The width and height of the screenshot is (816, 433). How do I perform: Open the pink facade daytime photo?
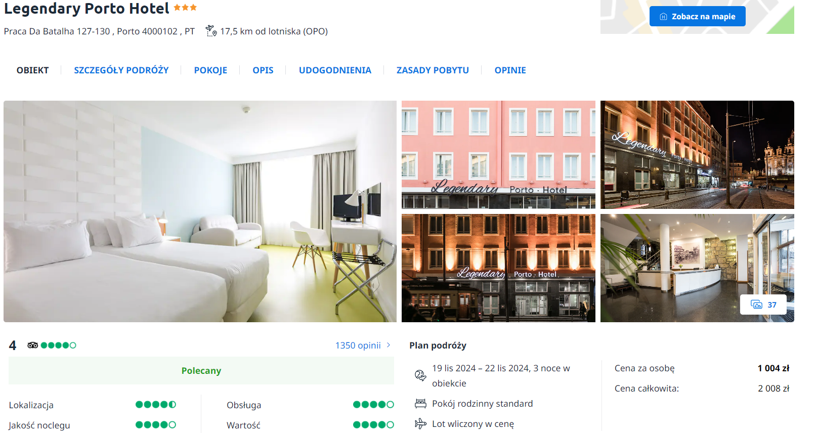coord(498,155)
